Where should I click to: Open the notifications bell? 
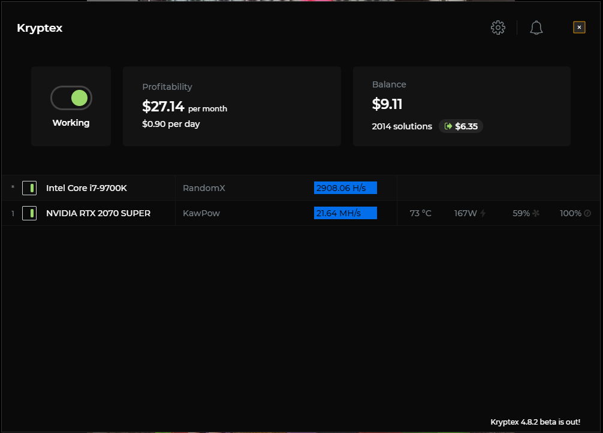tap(536, 27)
